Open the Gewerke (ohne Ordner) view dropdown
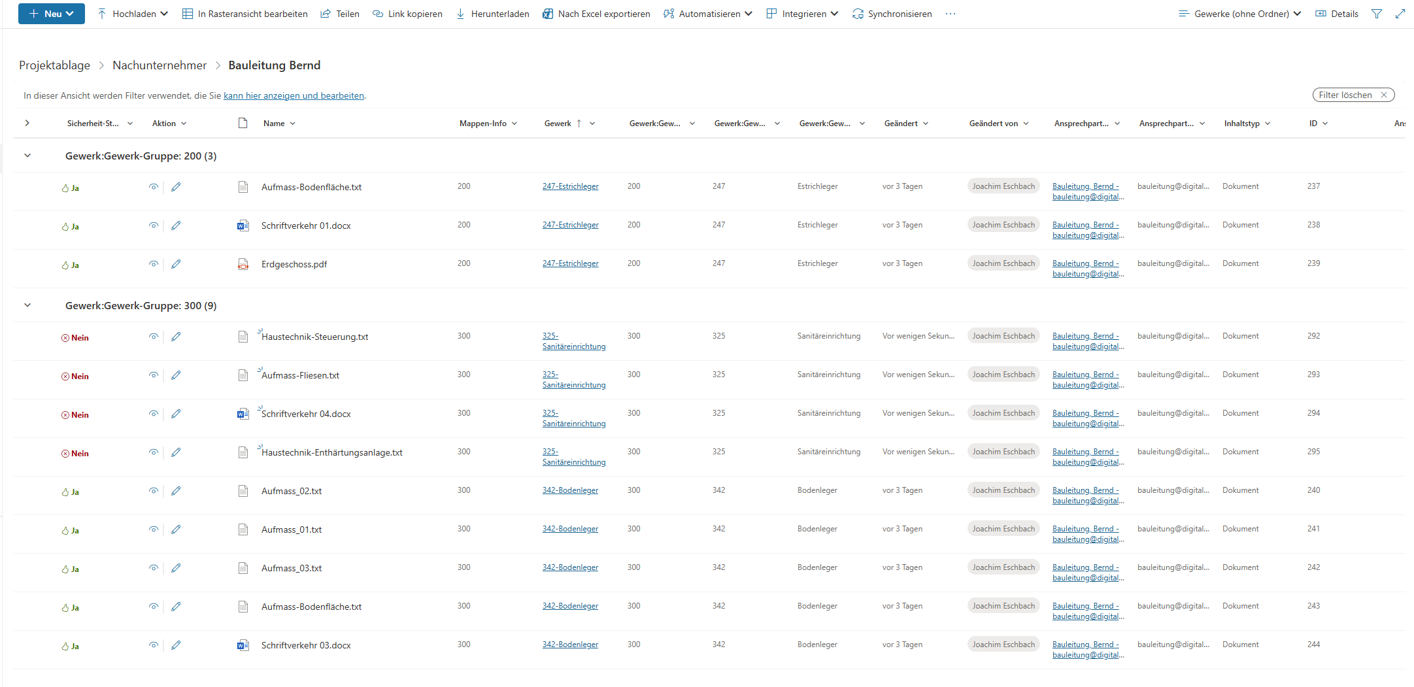The height and width of the screenshot is (687, 1414). tap(1239, 14)
